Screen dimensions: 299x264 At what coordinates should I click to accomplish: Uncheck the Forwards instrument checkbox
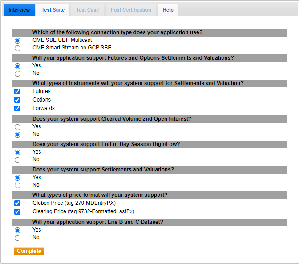(x=17, y=108)
